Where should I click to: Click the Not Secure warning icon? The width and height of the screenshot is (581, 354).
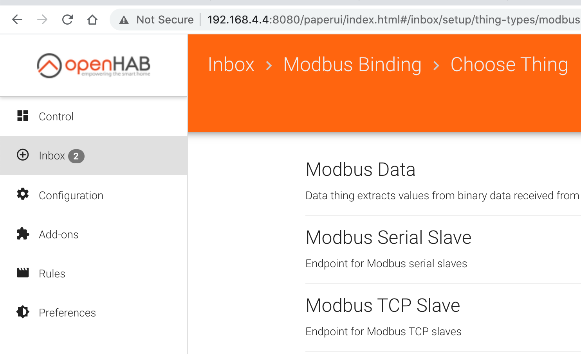pyautogui.click(x=124, y=20)
